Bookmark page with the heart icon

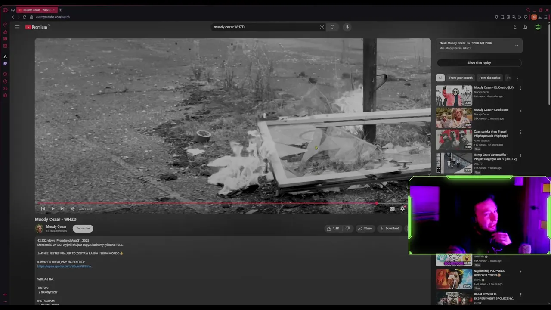526,17
